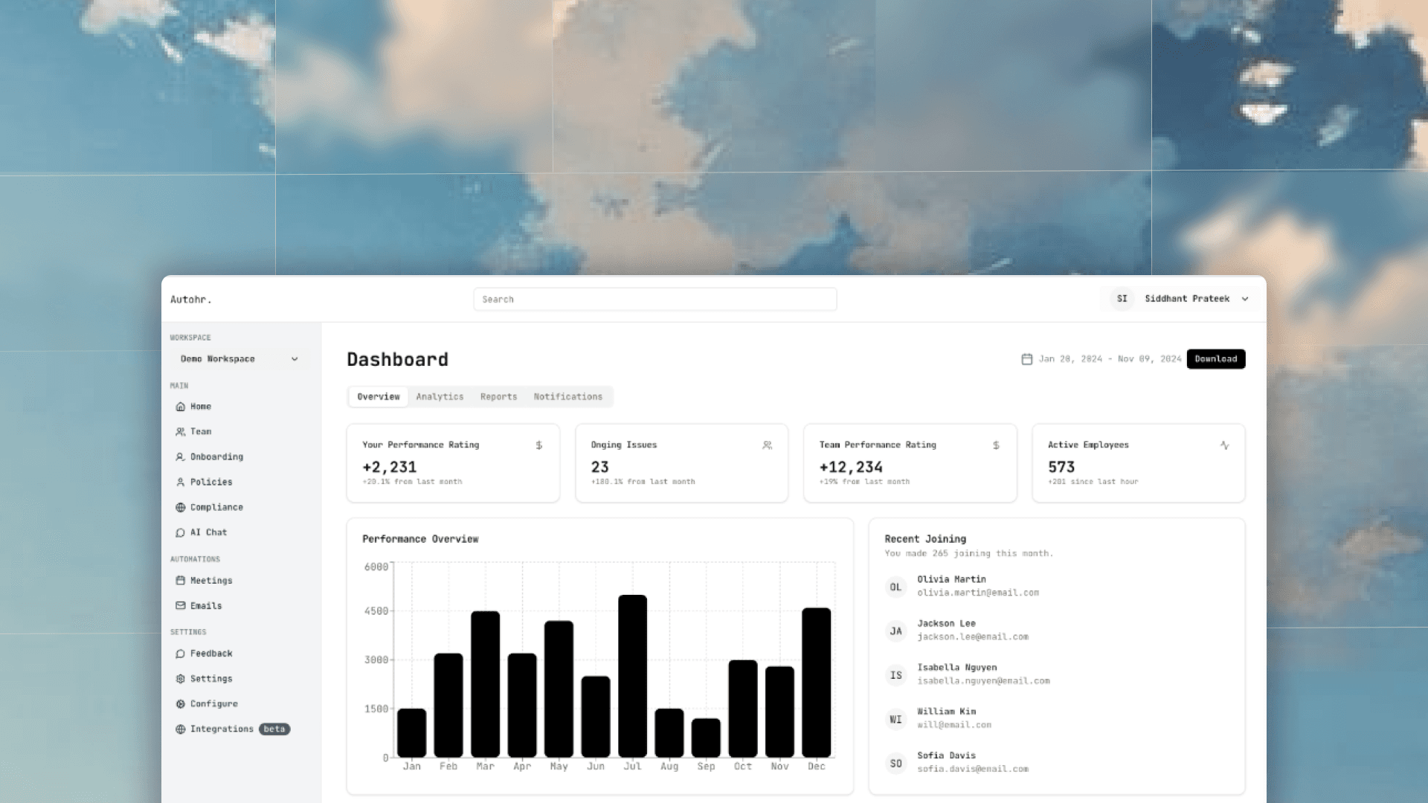Image resolution: width=1428 pixels, height=803 pixels.
Task: Open Emails envelope icon
Action: point(180,606)
